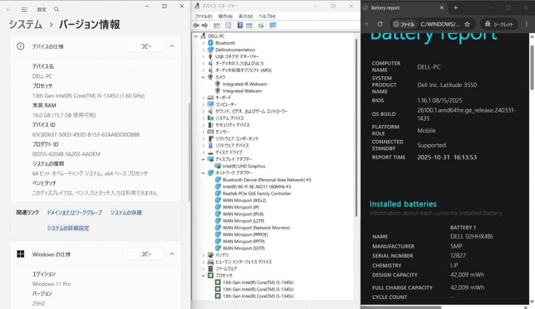Reload the Battery report page
Screen dimensions: 535x309
coord(380,24)
